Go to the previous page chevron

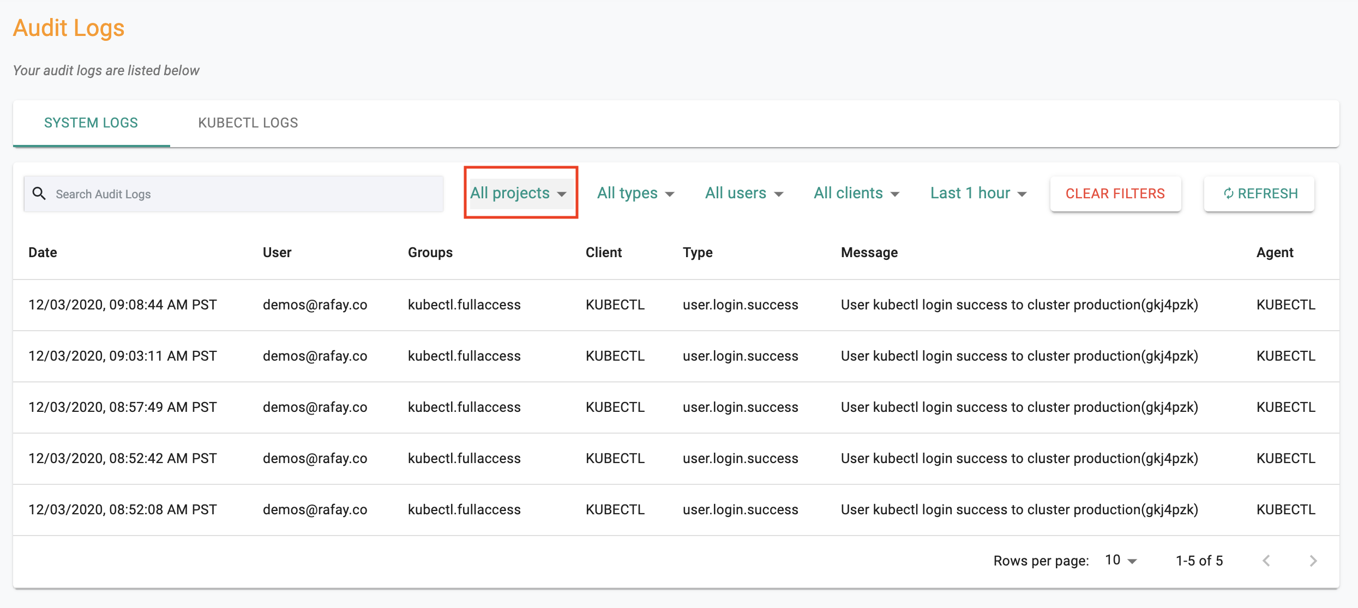click(x=1266, y=561)
